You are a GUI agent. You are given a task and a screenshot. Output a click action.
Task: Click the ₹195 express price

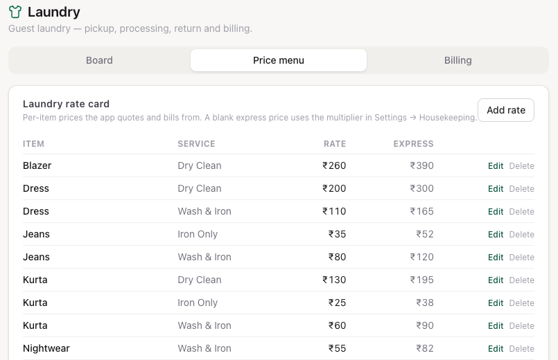(421, 280)
